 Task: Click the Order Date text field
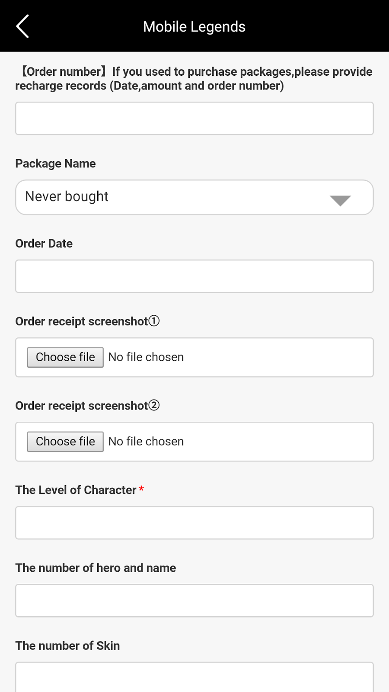tap(194, 276)
